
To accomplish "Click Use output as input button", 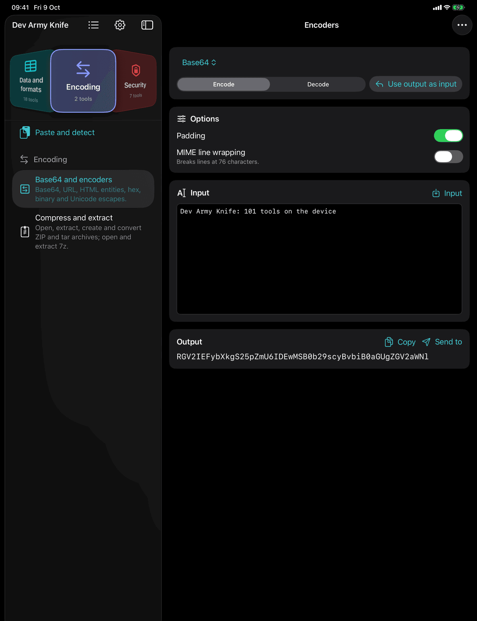I will (416, 84).
